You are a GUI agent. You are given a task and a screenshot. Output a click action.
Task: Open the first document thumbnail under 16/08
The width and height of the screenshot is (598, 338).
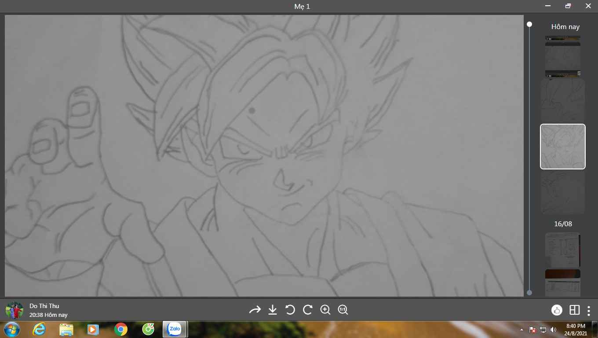(563, 250)
